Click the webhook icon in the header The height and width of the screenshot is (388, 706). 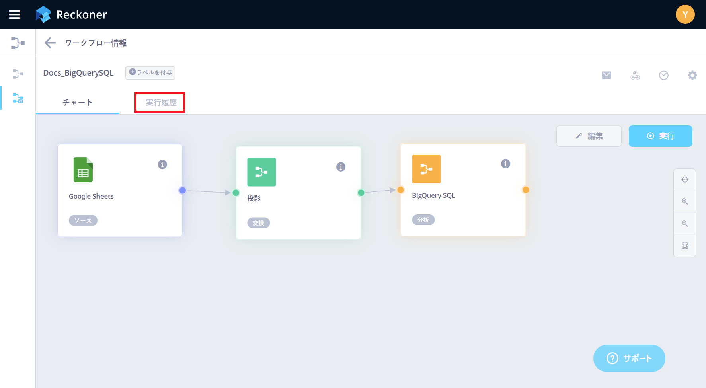pos(635,75)
